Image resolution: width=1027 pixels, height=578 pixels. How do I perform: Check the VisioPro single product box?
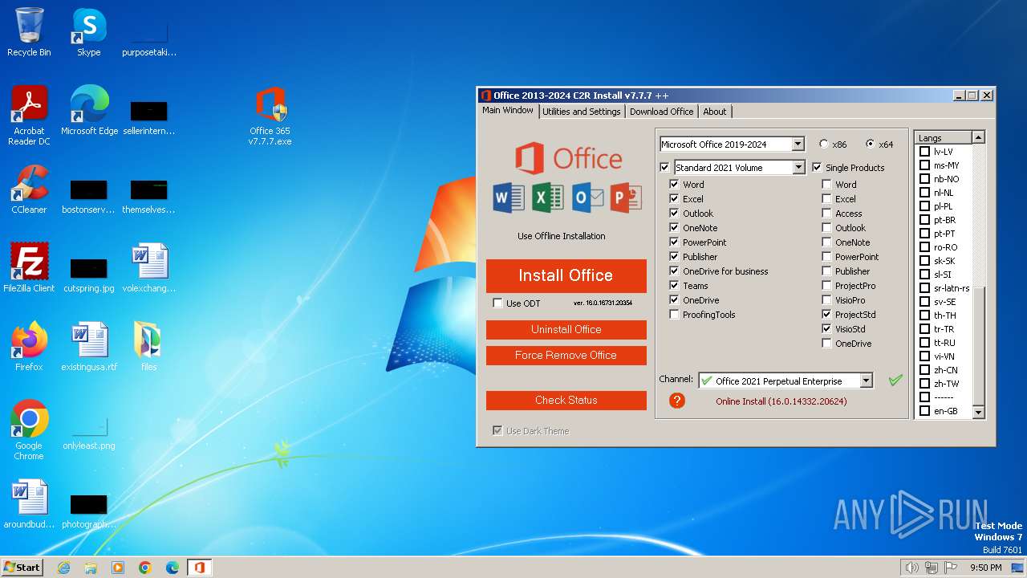(826, 300)
